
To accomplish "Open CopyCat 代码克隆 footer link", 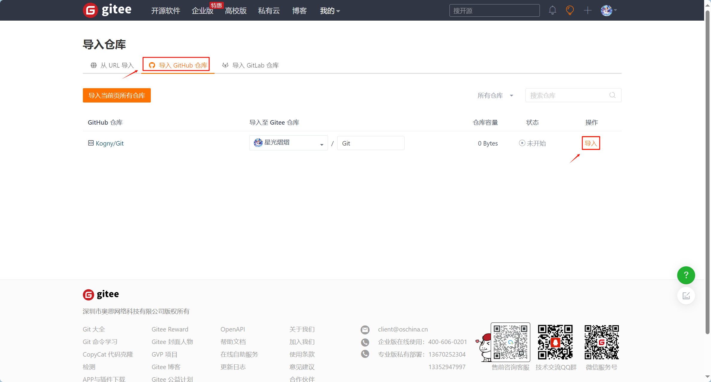I will (x=108, y=354).
